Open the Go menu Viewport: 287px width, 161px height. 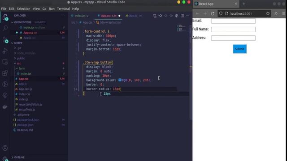tap(44, 9)
